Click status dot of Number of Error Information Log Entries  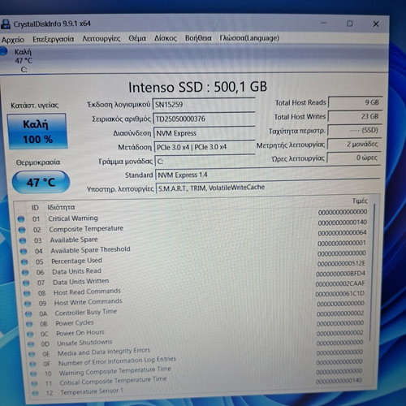click(x=32, y=364)
